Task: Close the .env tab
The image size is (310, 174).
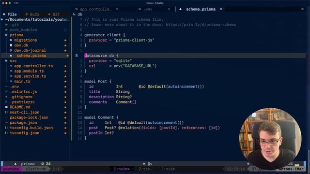Action: coord(169,9)
